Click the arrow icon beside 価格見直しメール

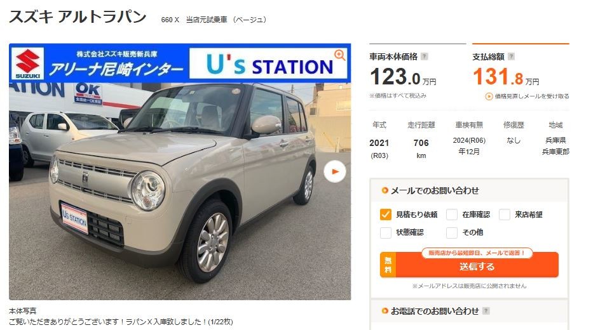(x=489, y=96)
